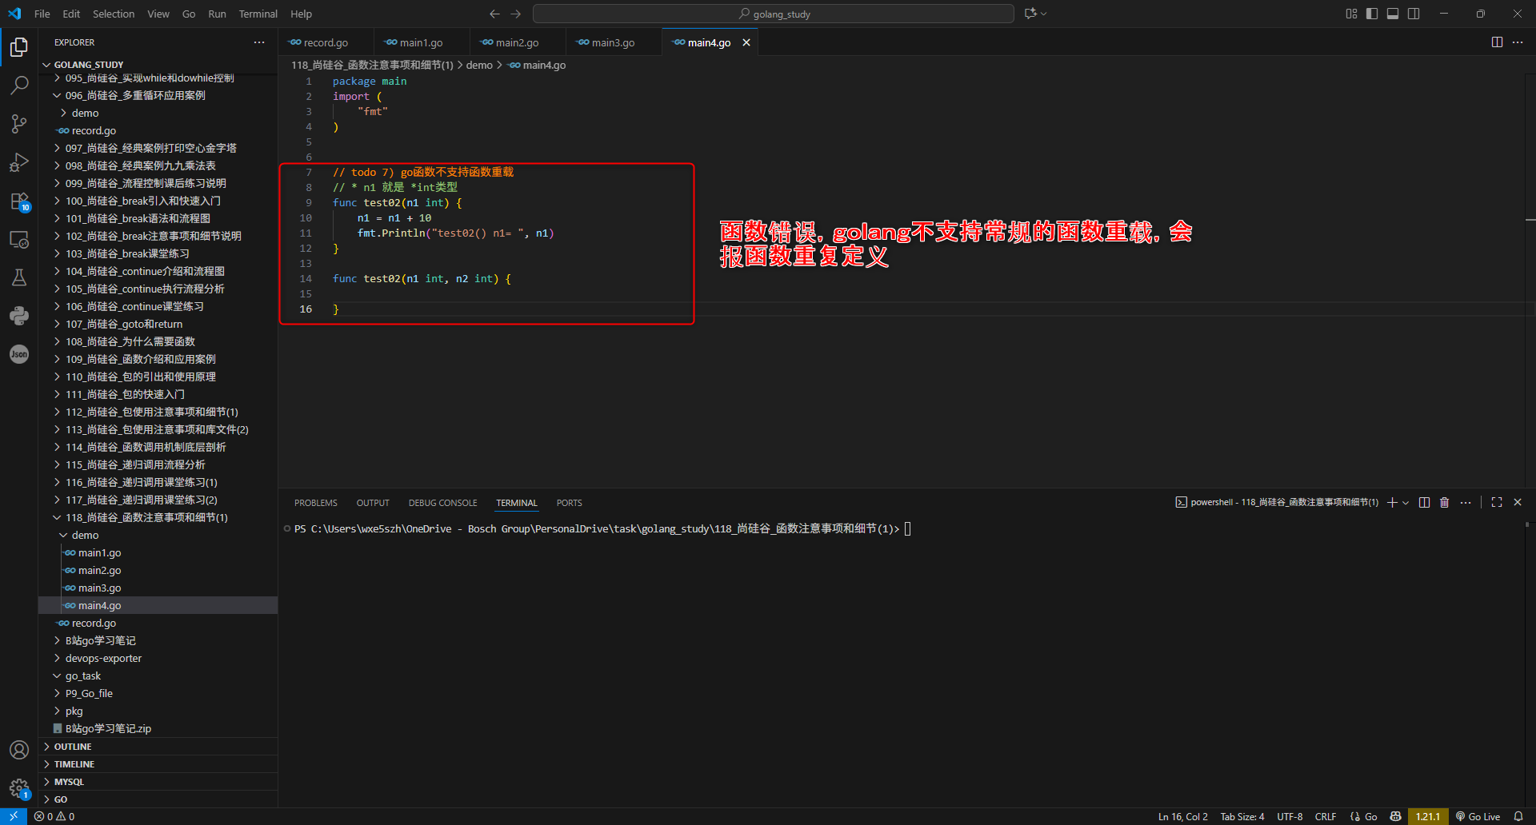Open the Python activity bar view
This screenshot has width=1536, height=825.
[x=19, y=316]
